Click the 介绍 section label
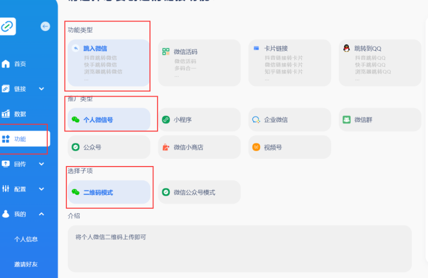This screenshot has height=278, width=428. click(x=74, y=216)
